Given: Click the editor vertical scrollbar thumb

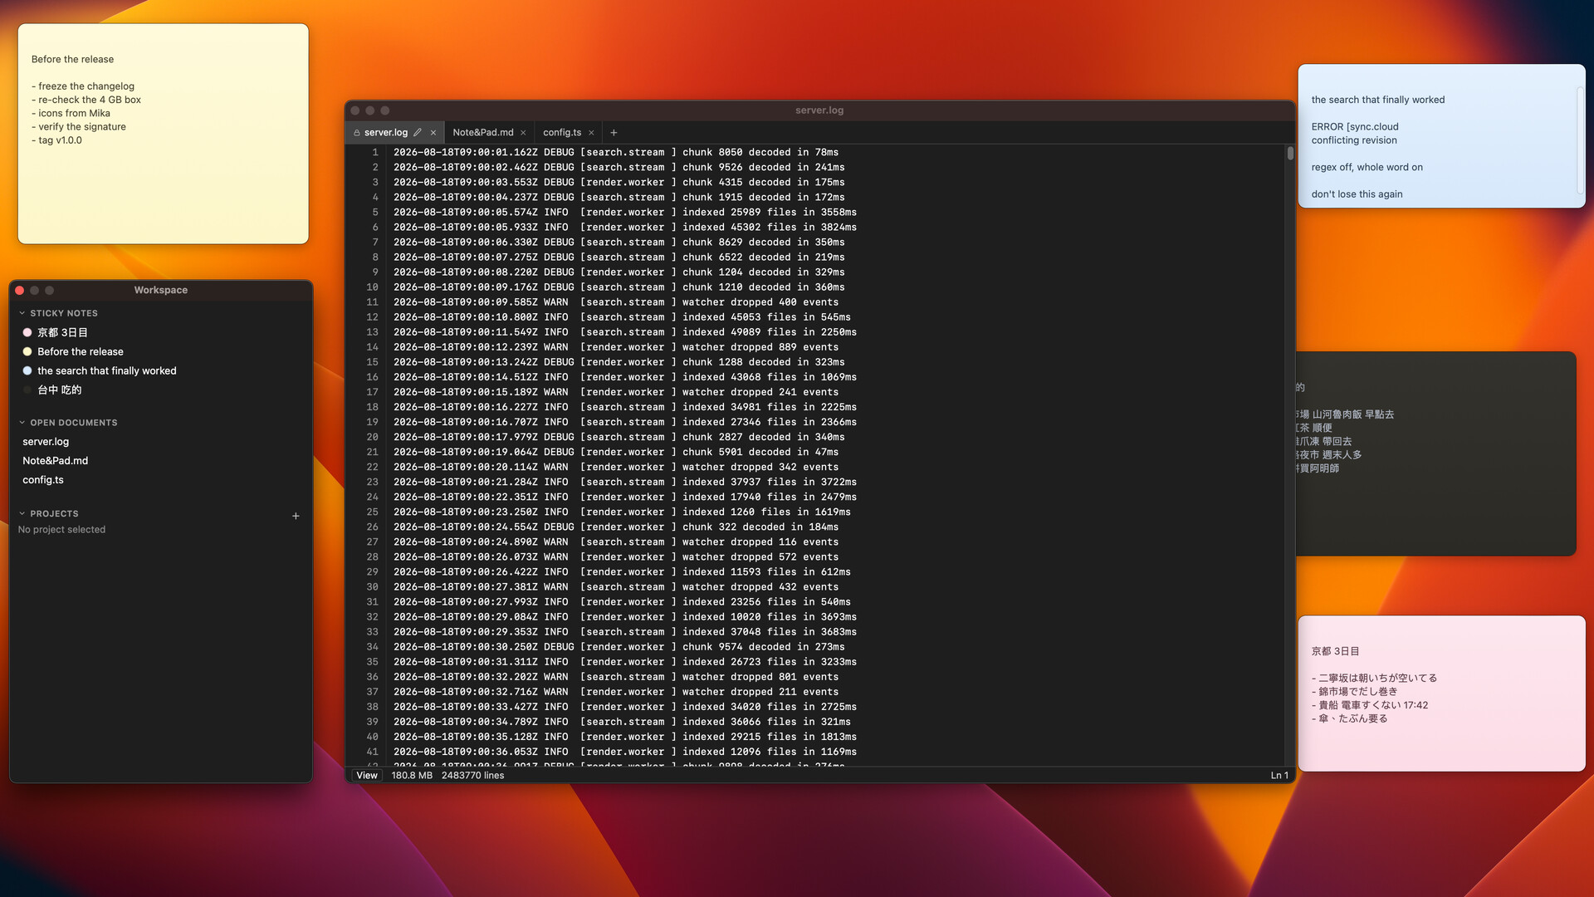Looking at the screenshot, I should [x=1290, y=154].
